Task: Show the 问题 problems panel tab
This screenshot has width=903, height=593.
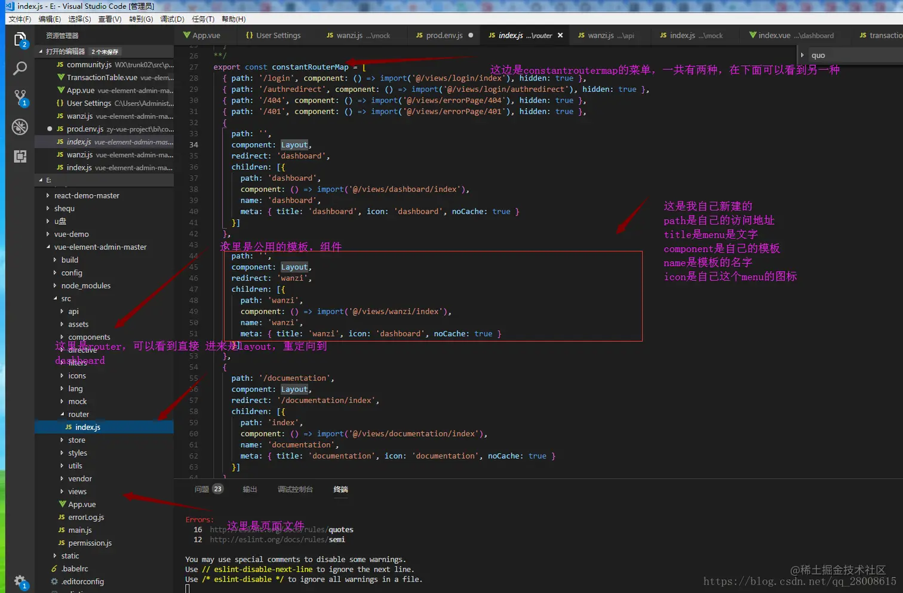Action: (x=208, y=489)
